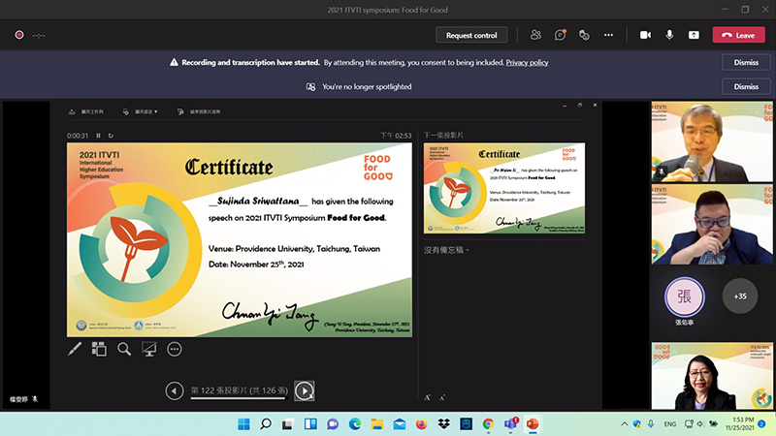Open the More actions ellipsis menu

608,35
